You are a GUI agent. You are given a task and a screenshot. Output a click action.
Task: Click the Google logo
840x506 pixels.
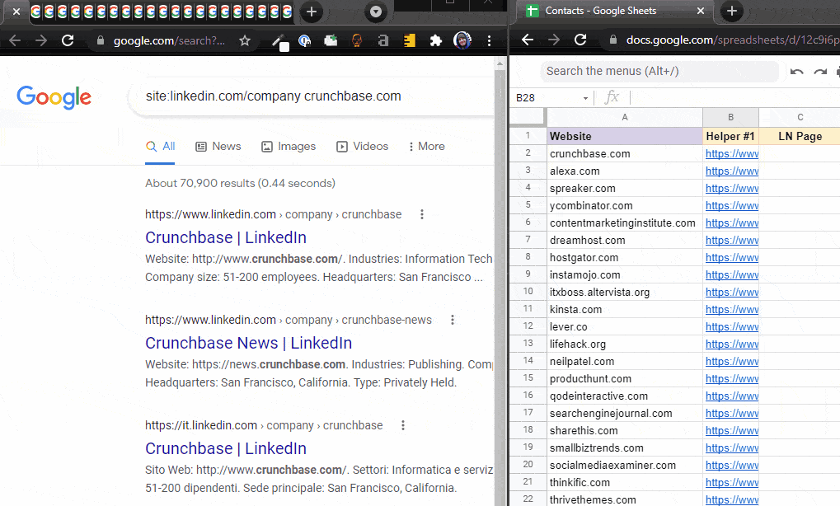[54, 97]
